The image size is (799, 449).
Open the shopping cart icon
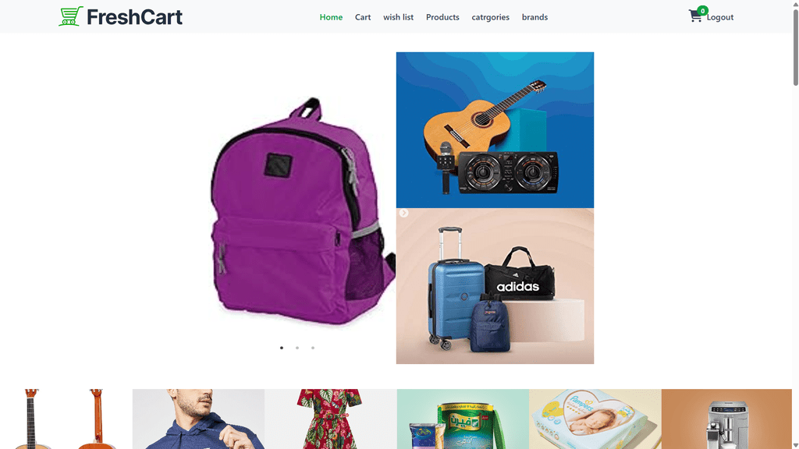[x=694, y=17]
